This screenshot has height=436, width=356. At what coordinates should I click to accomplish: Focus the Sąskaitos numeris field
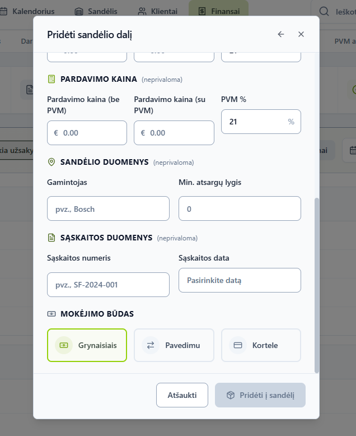click(x=108, y=285)
